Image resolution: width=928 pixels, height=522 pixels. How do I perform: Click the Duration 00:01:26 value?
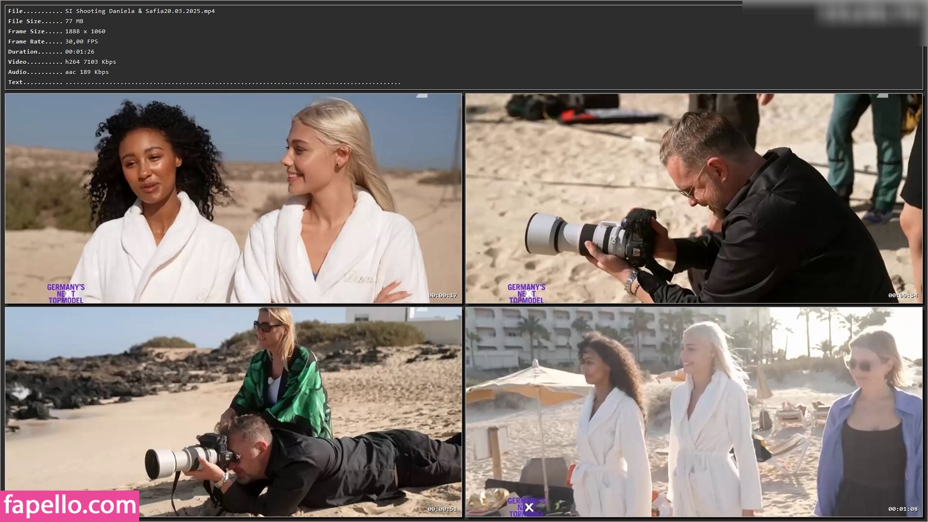click(x=80, y=52)
